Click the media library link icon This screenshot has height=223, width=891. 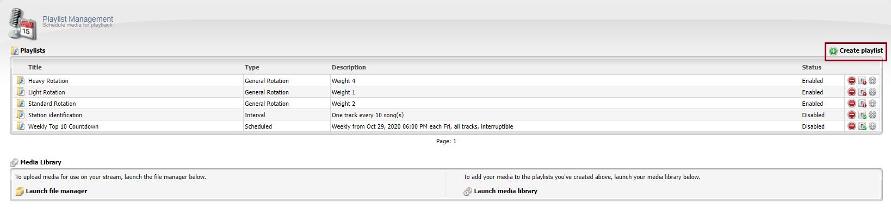tap(468, 191)
